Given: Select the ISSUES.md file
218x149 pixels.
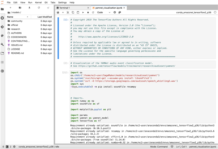Looking at the screenshot, I should click(30, 45).
